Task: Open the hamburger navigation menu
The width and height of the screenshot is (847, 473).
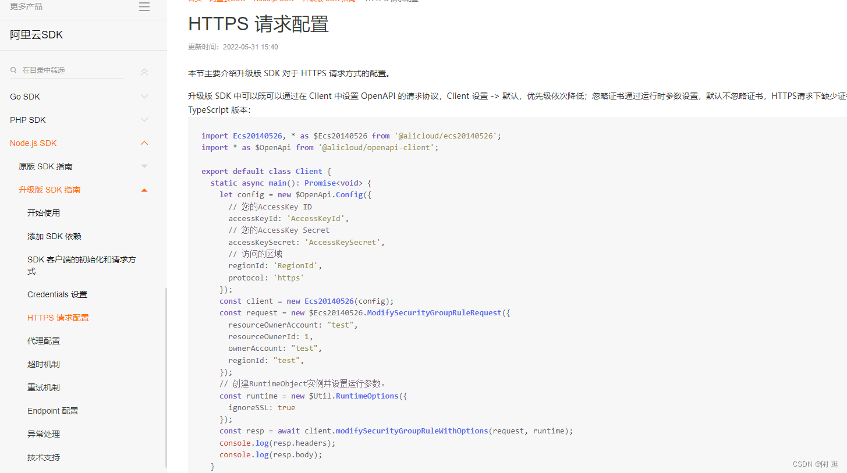Action: (x=144, y=6)
